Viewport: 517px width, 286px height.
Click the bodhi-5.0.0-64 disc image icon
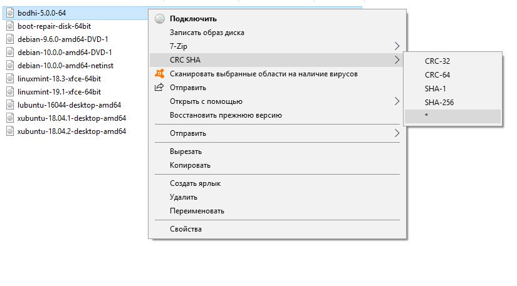click(x=10, y=13)
